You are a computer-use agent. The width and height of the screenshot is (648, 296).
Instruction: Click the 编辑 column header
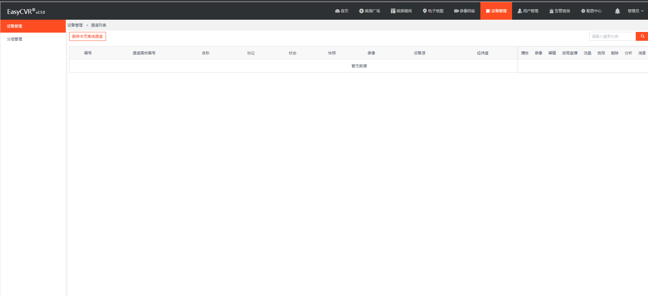(x=552, y=53)
